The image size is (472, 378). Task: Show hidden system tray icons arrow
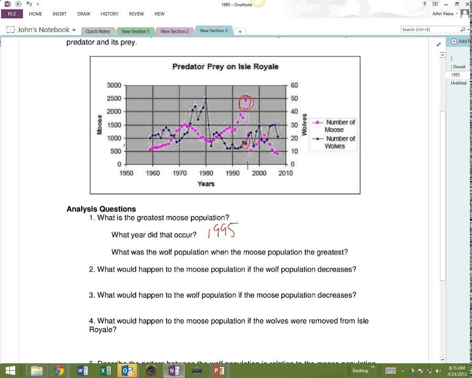402,371
